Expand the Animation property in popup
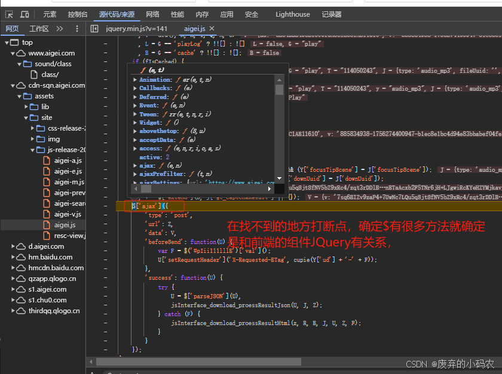502x374 pixels. [x=135, y=79]
